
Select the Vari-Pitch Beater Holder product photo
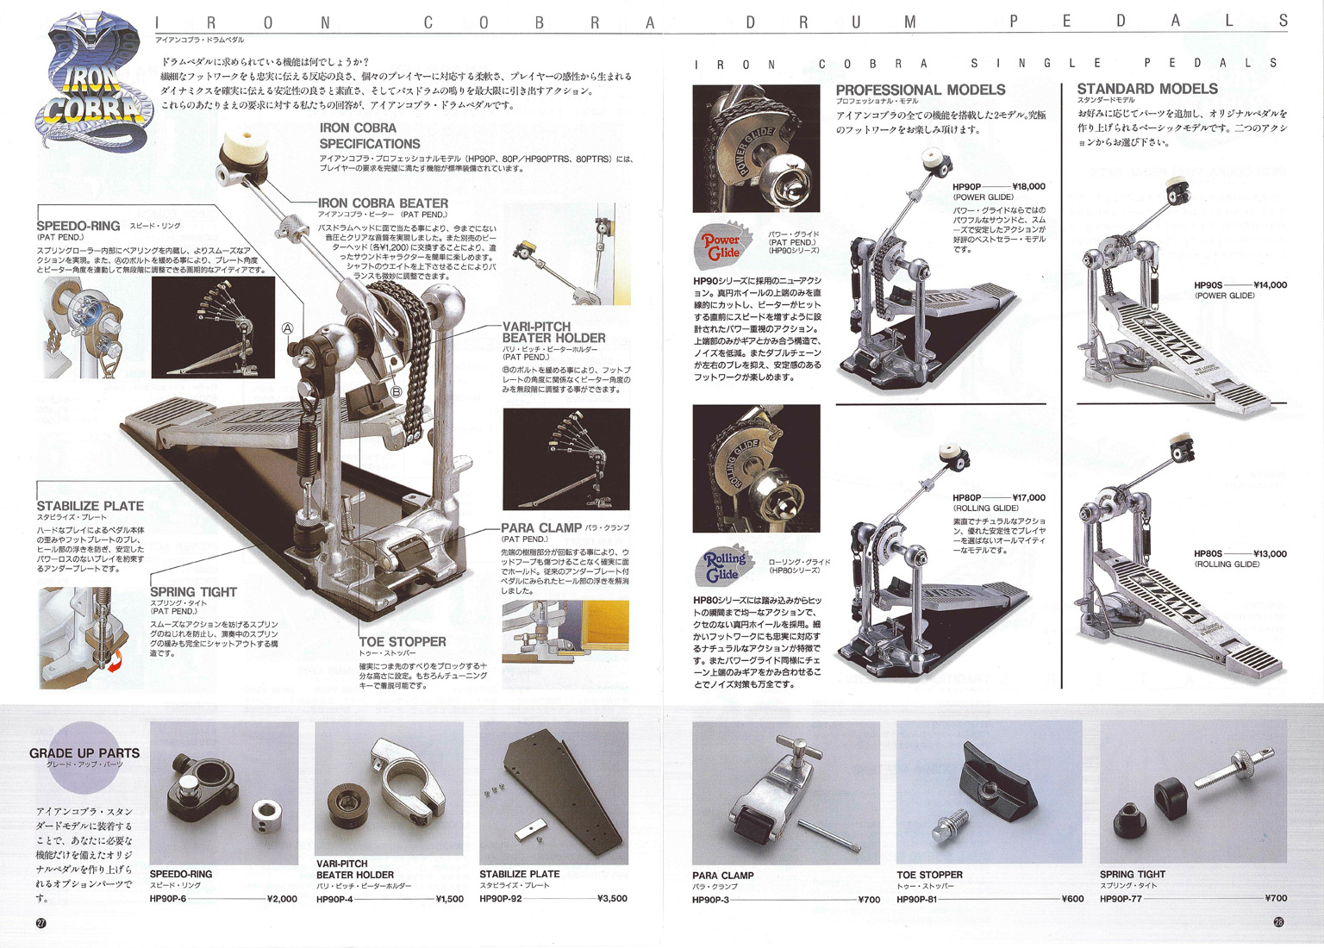click(389, 793)
